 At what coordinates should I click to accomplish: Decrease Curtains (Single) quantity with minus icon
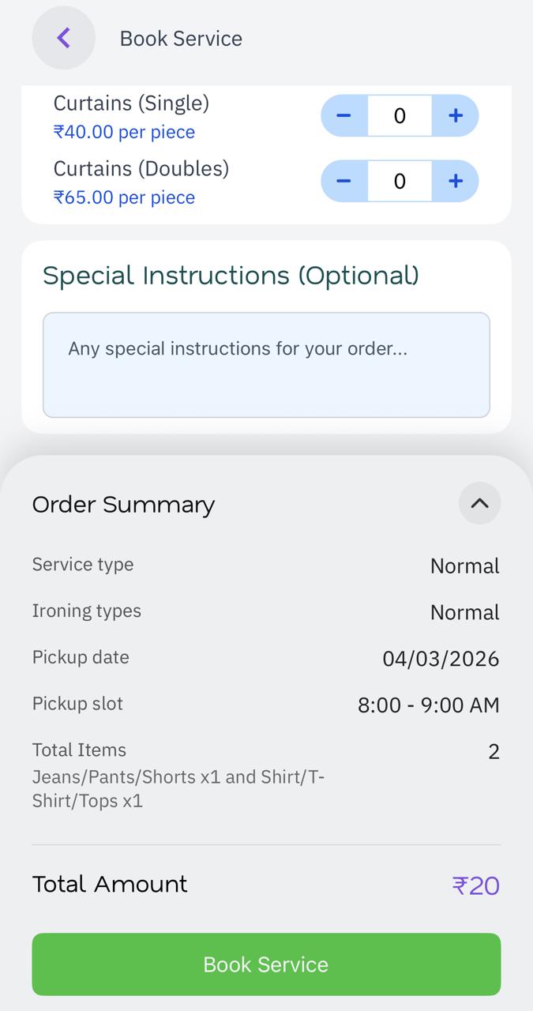[343, 115]
